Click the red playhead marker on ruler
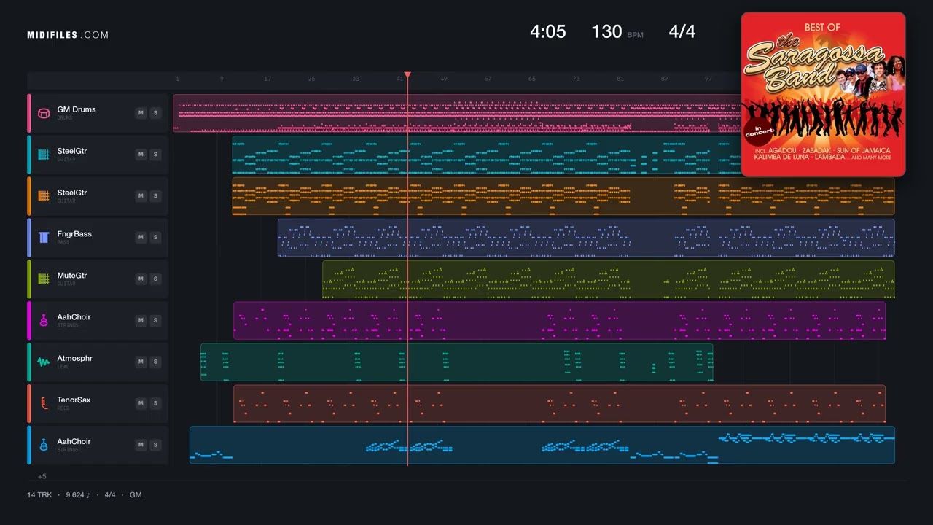This screenshot has height=525, width=933. [x=407, y=75]
